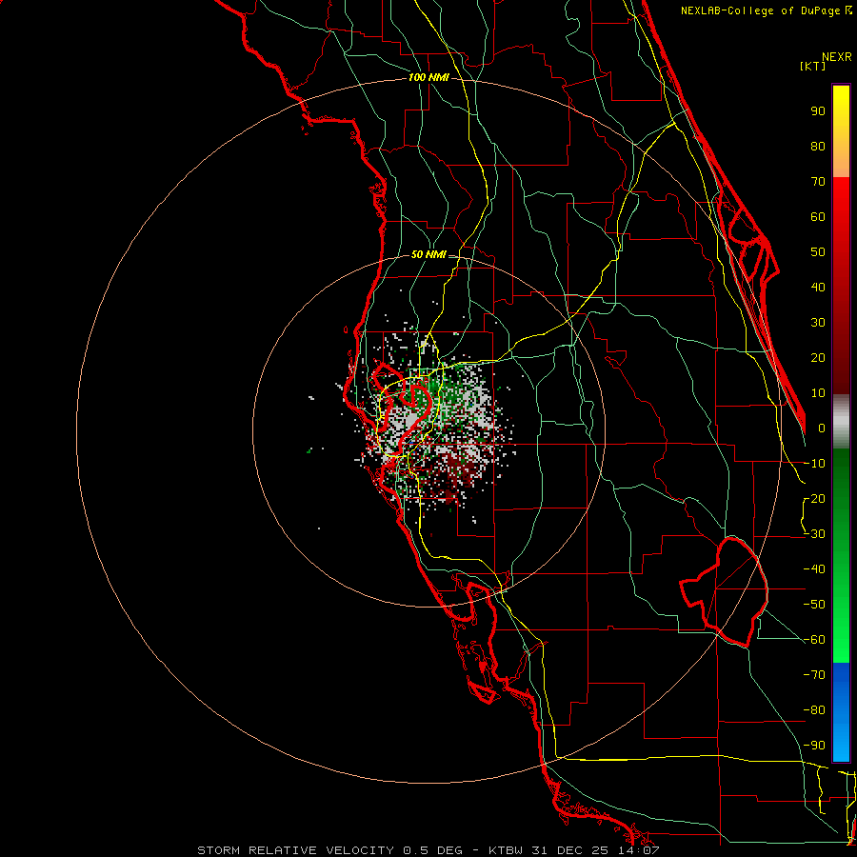Pick the bright red segment of the color bar
857x857 pixels.
click(841, 197)
